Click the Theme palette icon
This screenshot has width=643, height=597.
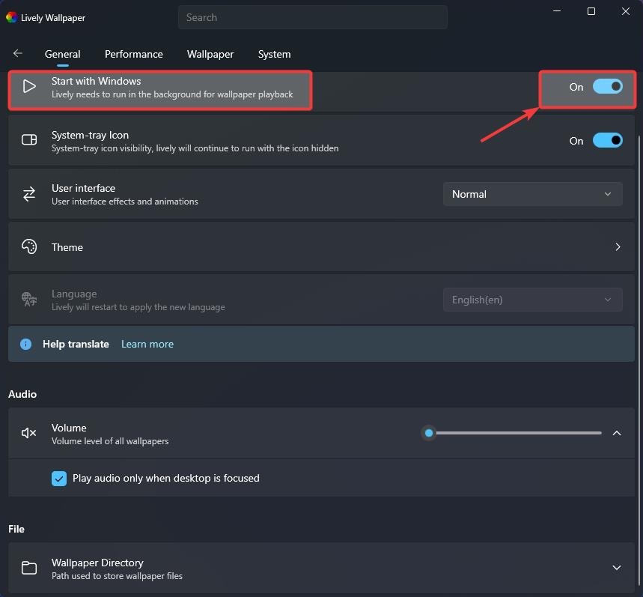coord(29,247)
